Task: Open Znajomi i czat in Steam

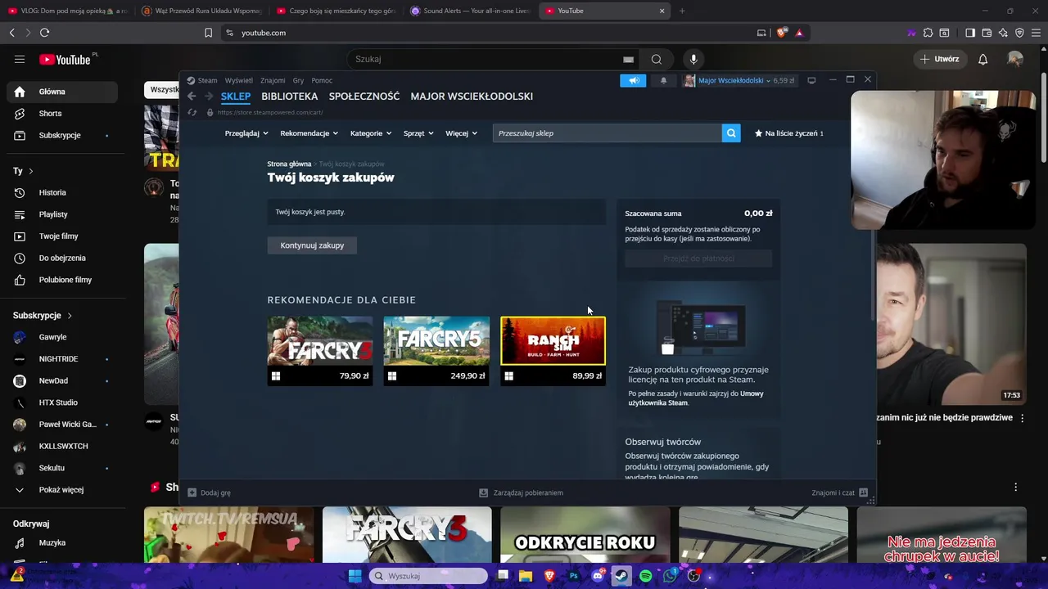Action: [840, 493]
